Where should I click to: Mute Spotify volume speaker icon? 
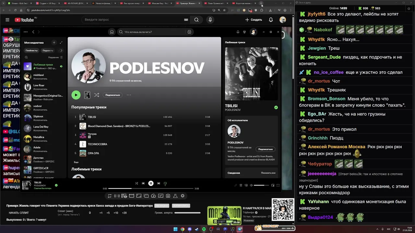tap(251, 185)
